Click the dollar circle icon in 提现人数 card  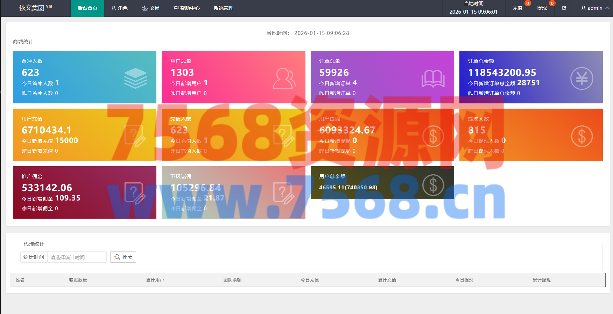click(x=582, y=136)
